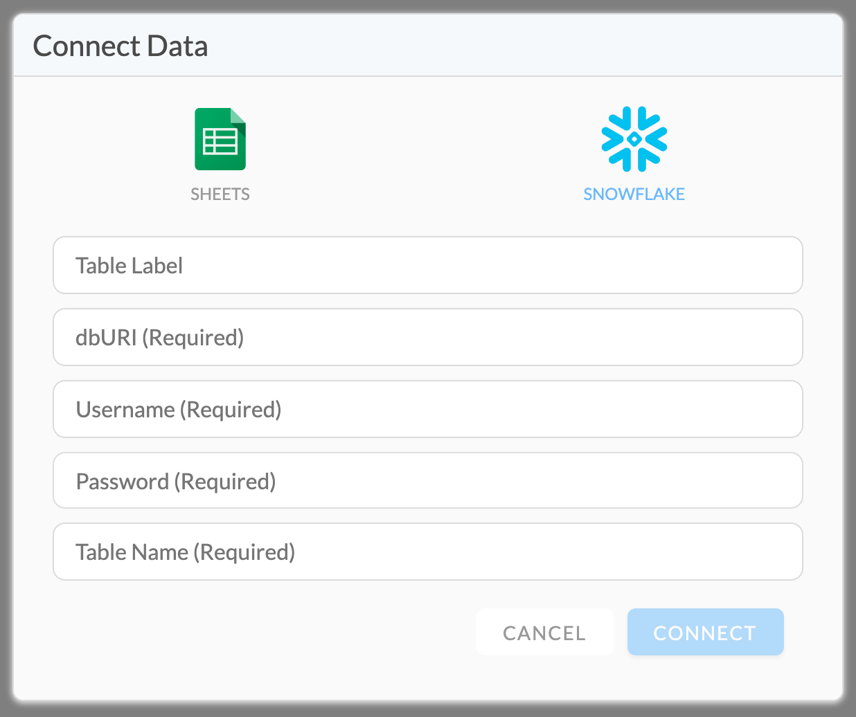Click the blue CONNECT button

pos(705,633)
